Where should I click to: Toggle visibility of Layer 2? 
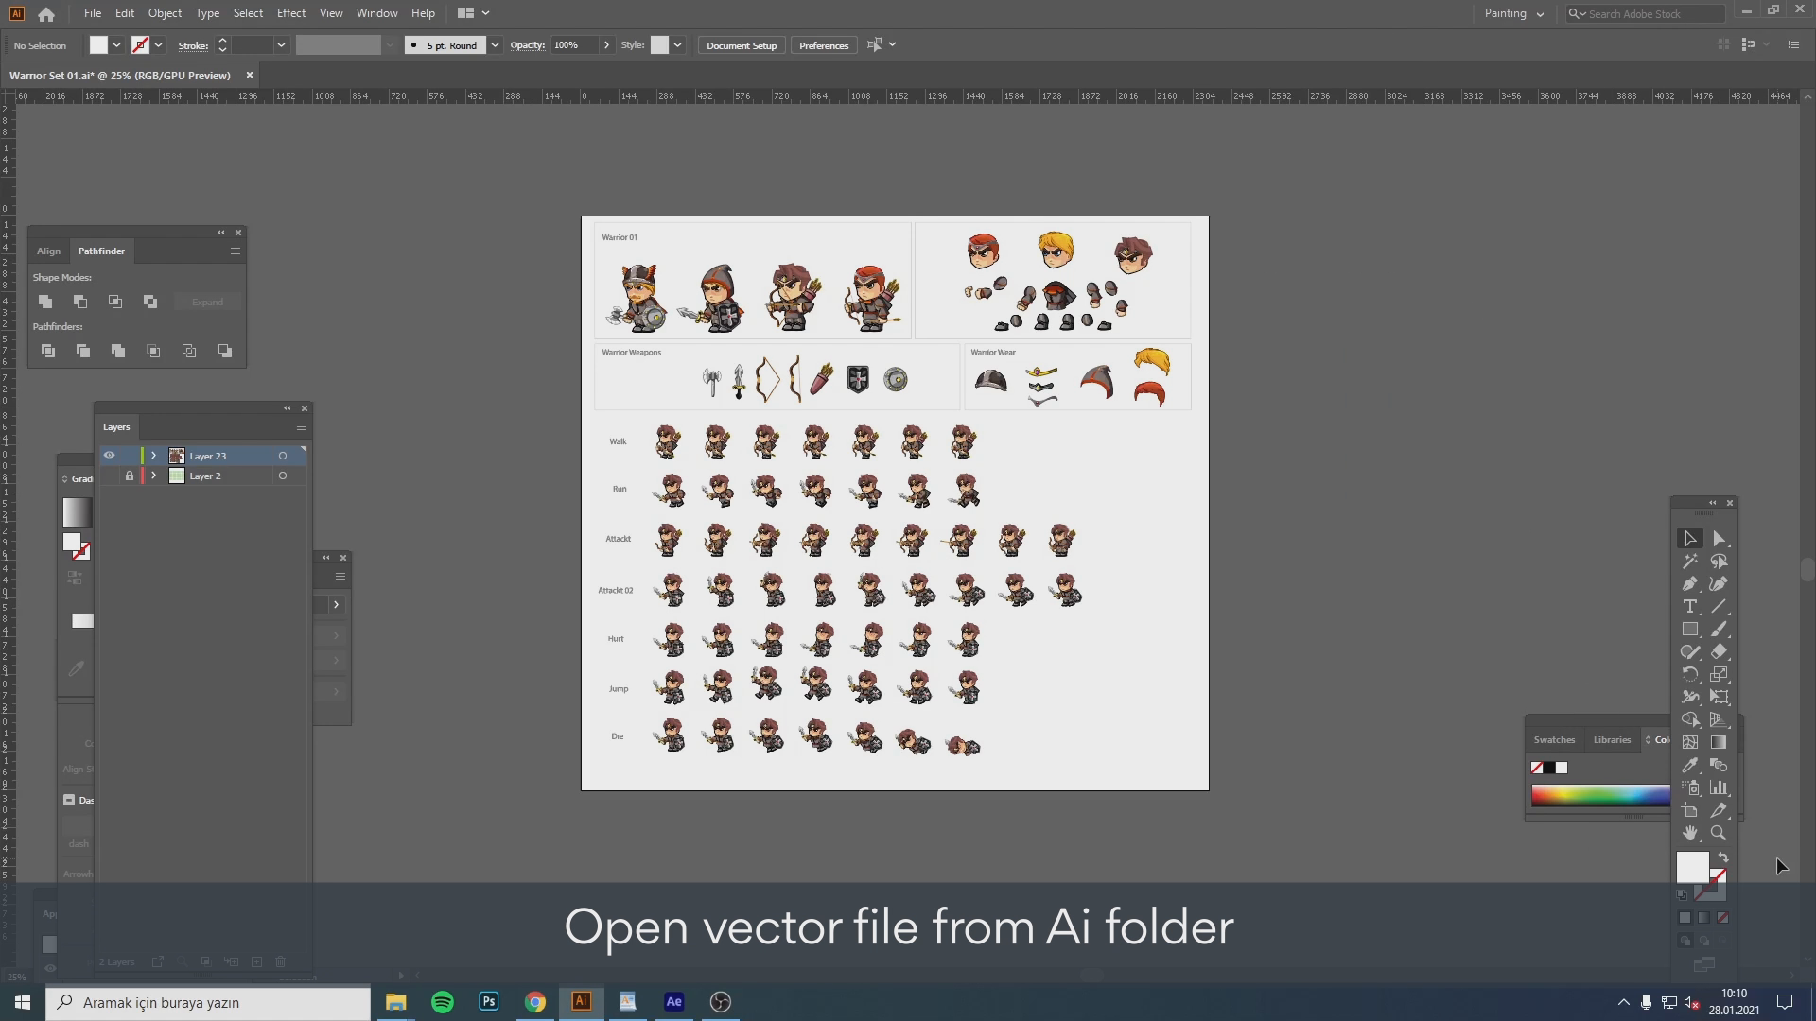(110, 476)
